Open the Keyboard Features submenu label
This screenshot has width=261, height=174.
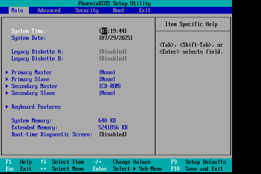pyautogui.click(x=36, y=107)
